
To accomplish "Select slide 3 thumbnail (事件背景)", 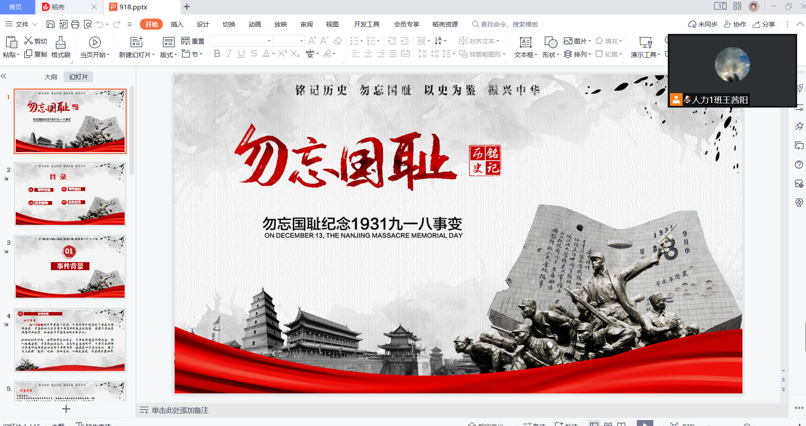I will click(70, 267).
